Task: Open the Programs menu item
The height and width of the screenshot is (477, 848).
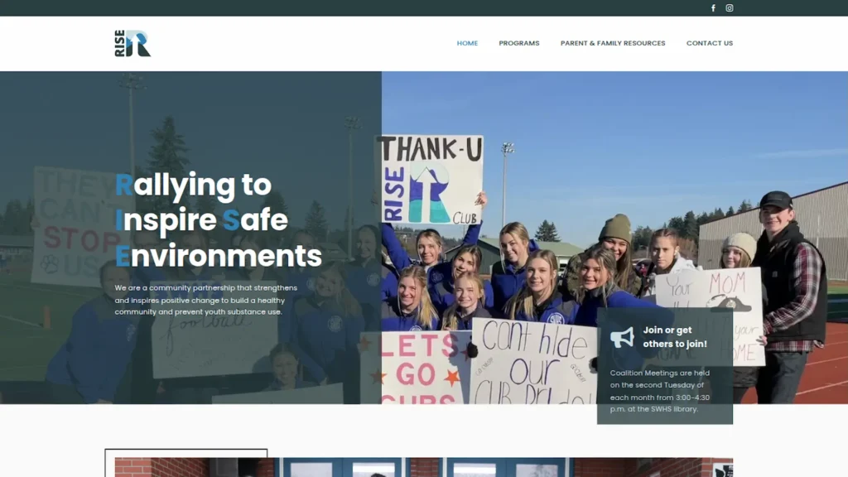Action: (x=518, y=43)
